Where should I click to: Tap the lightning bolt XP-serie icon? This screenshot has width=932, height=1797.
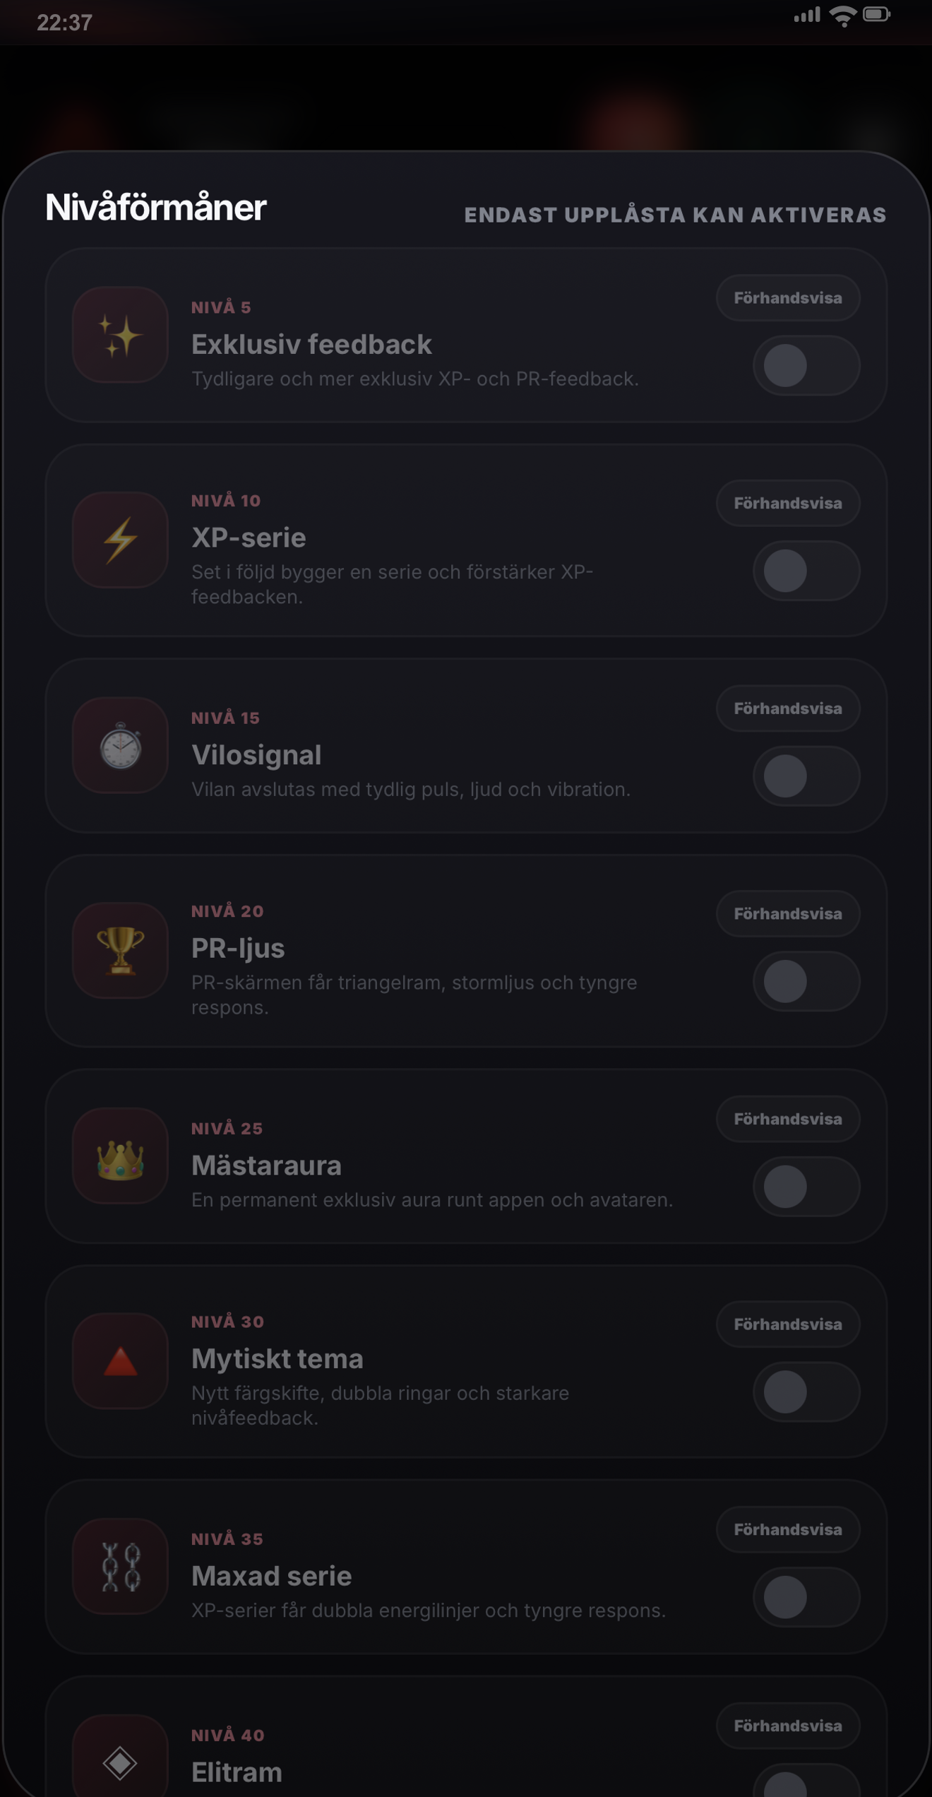point(121,540)
